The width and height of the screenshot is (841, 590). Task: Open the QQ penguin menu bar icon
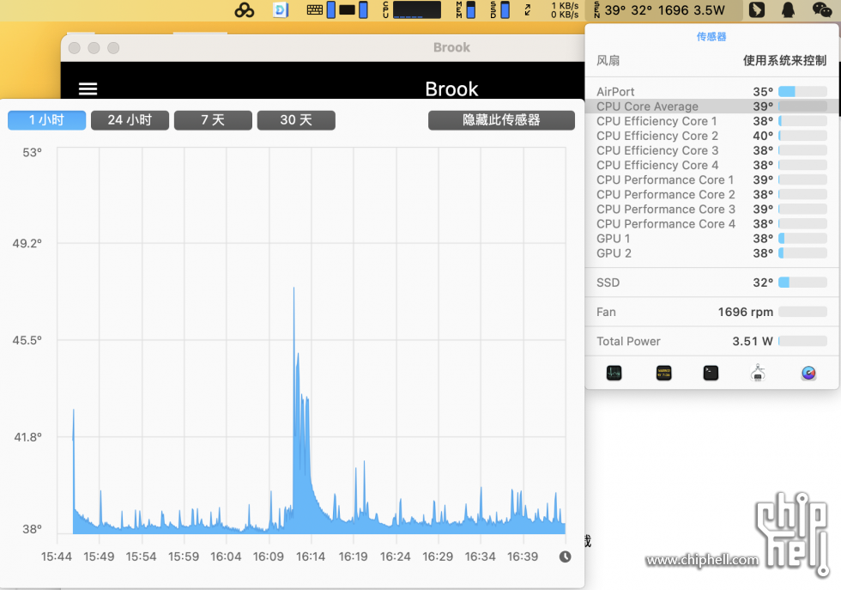pyautogui.click(x=788, y=9)
